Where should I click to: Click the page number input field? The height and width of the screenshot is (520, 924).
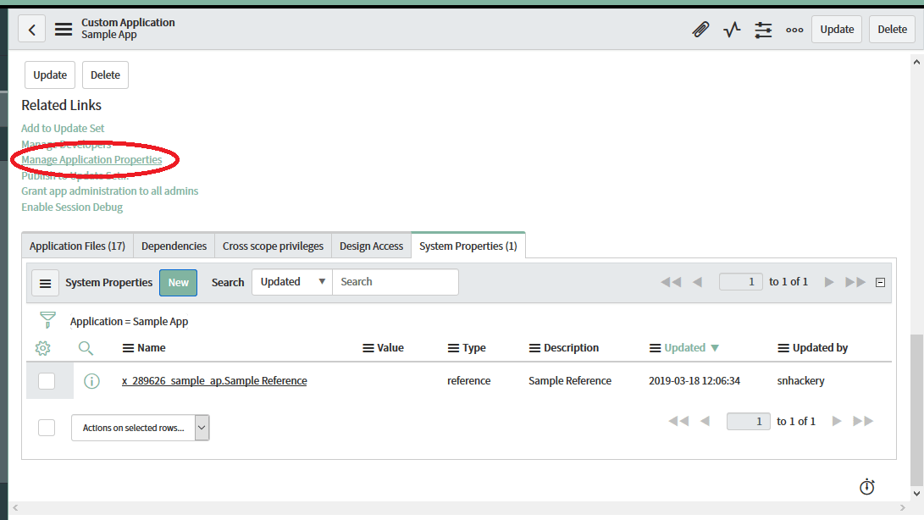point(740,281)
